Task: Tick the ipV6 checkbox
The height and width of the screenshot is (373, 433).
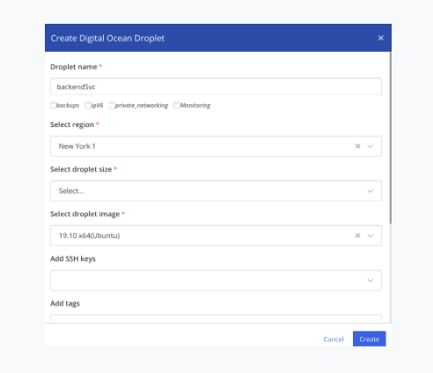Action: pyautogui.click(x=88, y=105)
